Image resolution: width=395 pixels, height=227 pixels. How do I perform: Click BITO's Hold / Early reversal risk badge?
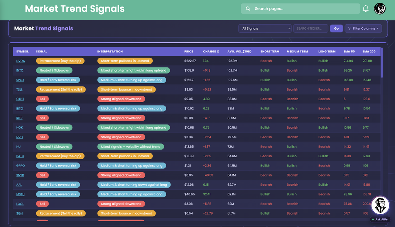coord(58,109)
